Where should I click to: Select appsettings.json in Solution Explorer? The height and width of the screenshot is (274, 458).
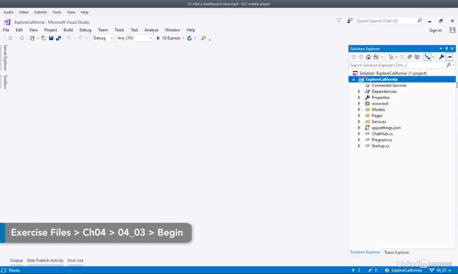click(x=386, y=128)
